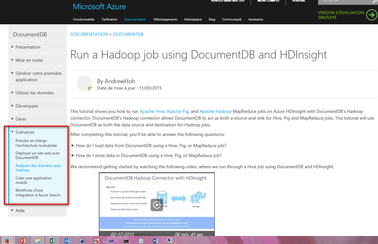Open File Explorer from the taskbar
The height and width of the screenshot is (244, 378).
(37, 240)
